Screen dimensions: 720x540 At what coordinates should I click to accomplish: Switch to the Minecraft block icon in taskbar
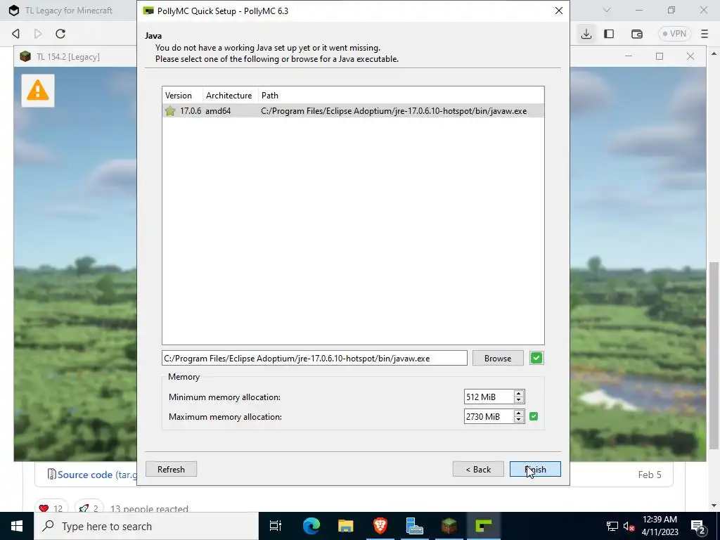449,526
